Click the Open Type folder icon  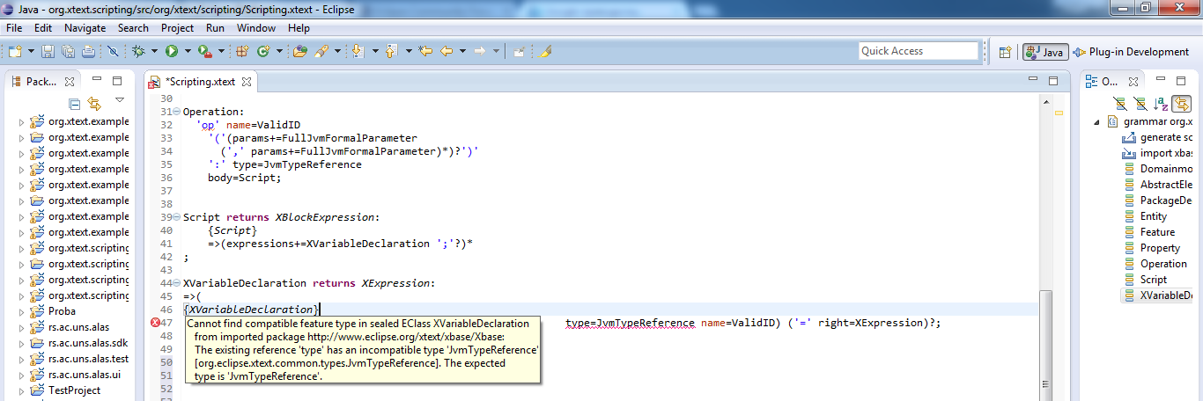pyautogui.click(x=300, y=52)
